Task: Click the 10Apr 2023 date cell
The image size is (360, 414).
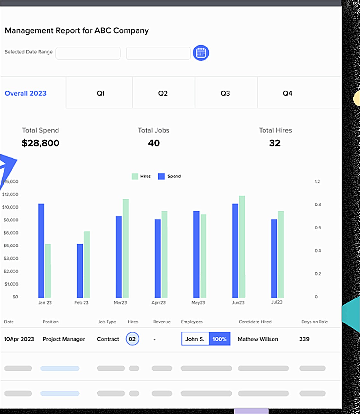Action: point(19,339)
